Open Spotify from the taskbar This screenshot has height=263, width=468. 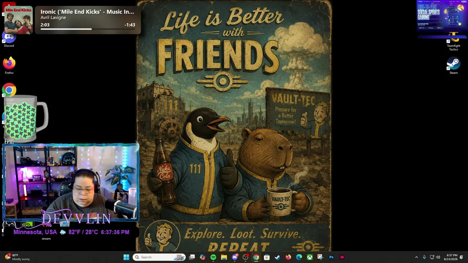pyautogui.click(x=213, y=257)
